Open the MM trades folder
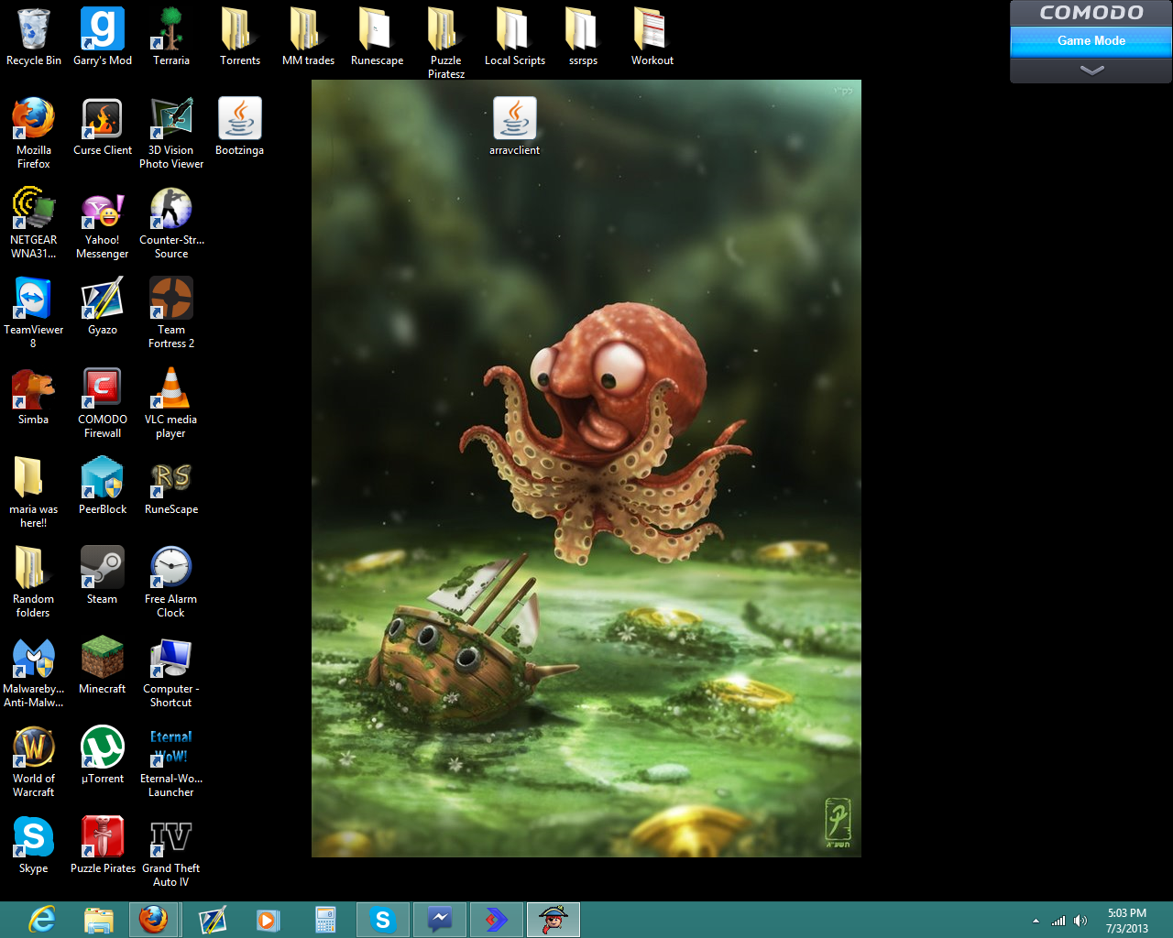This screenshot has width=1173, height=938. 309,37
